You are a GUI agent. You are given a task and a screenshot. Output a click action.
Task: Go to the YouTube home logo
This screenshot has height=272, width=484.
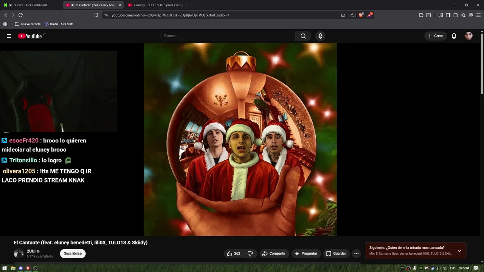click(x=30, y=36)
